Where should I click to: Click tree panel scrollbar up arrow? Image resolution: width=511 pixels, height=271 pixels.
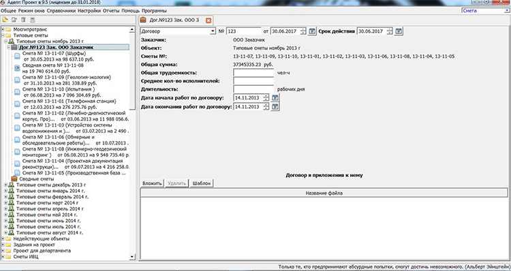(132, 29)
